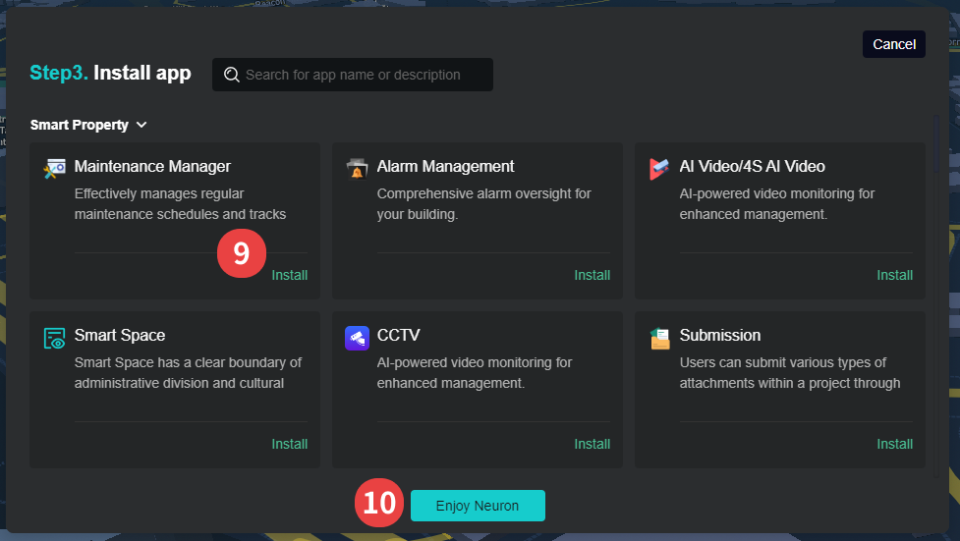Select the Maintenance Manager title

(x=152, y=167)
